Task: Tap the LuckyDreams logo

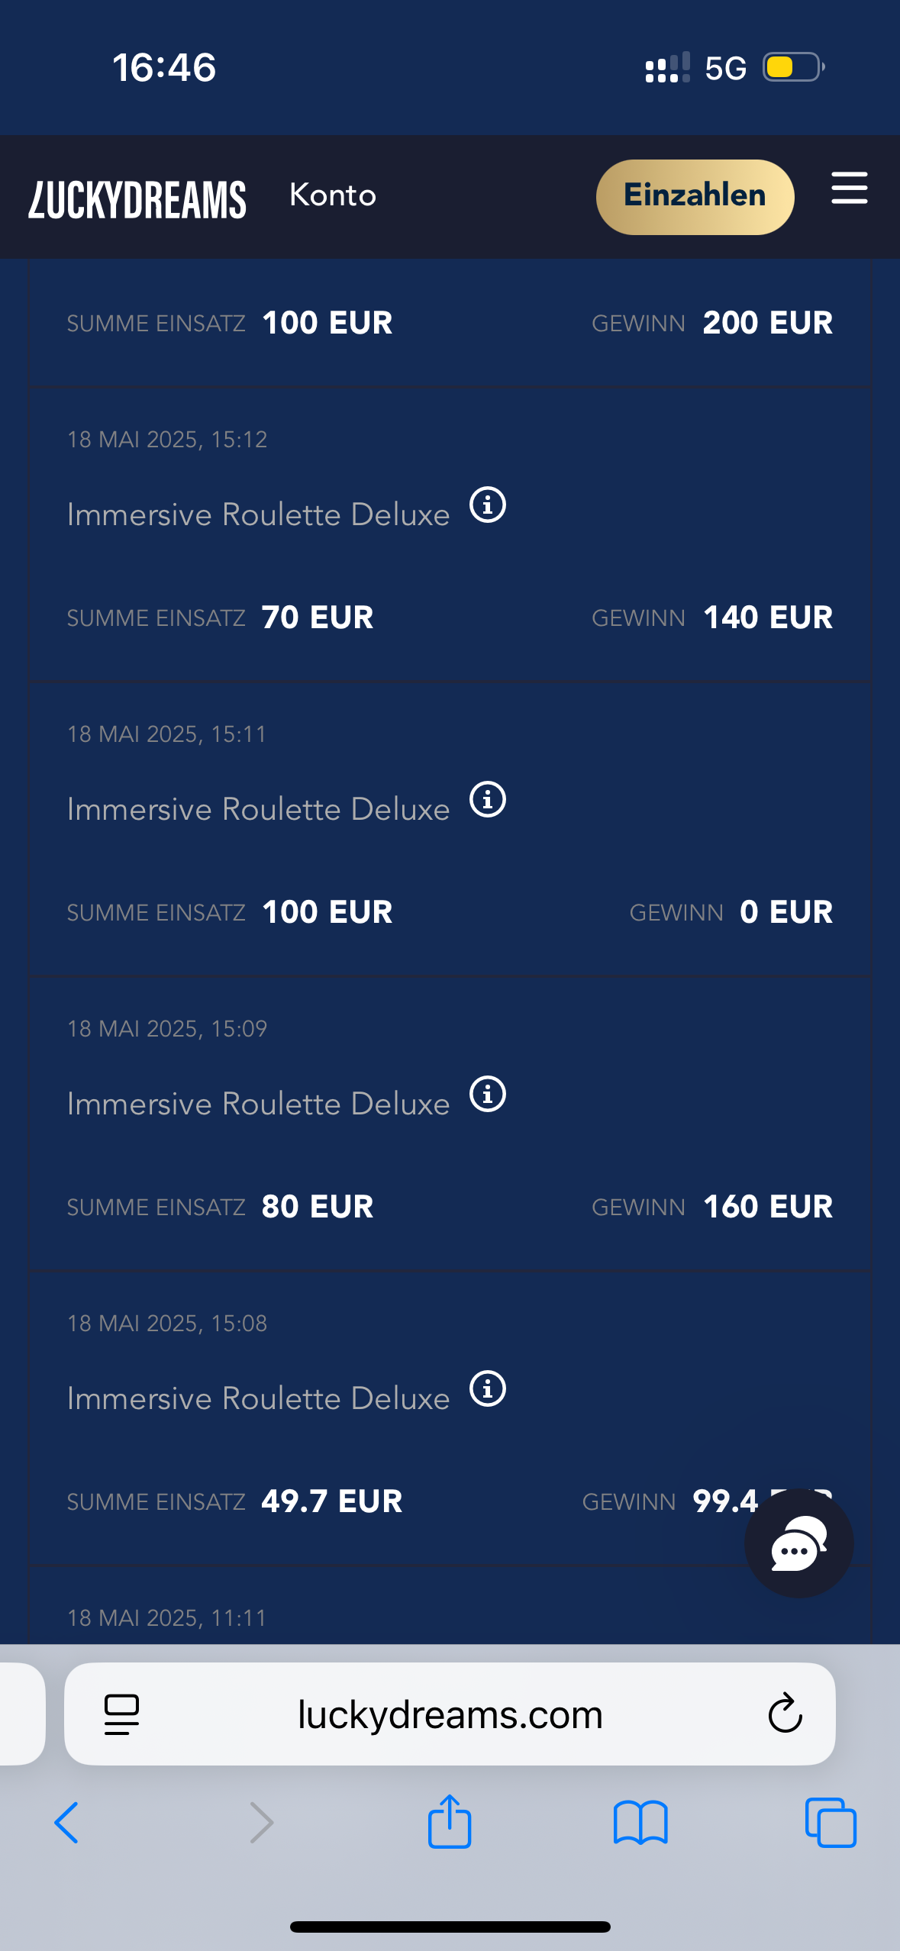Action: pyautogui.click(x=137, y=199)
